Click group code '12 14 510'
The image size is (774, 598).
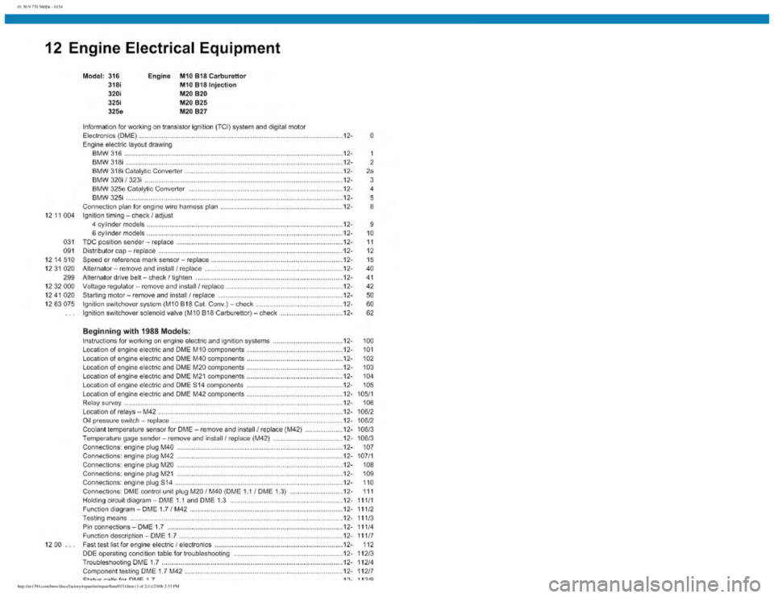coord(60,260)
